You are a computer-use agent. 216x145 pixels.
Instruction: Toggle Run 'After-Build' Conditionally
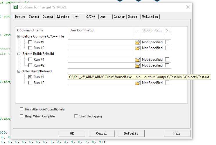[21, 109]
